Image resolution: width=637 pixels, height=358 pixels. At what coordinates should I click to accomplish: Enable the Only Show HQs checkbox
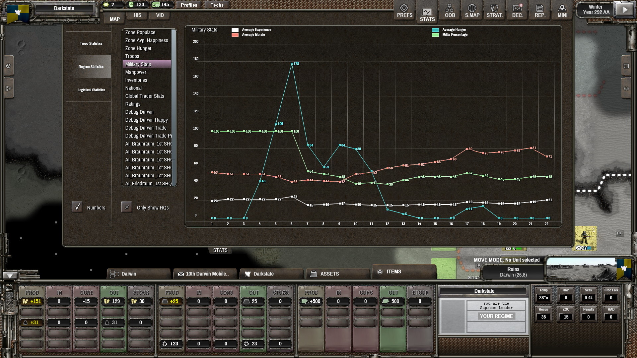pyautogui.click(x=126, y=207)
